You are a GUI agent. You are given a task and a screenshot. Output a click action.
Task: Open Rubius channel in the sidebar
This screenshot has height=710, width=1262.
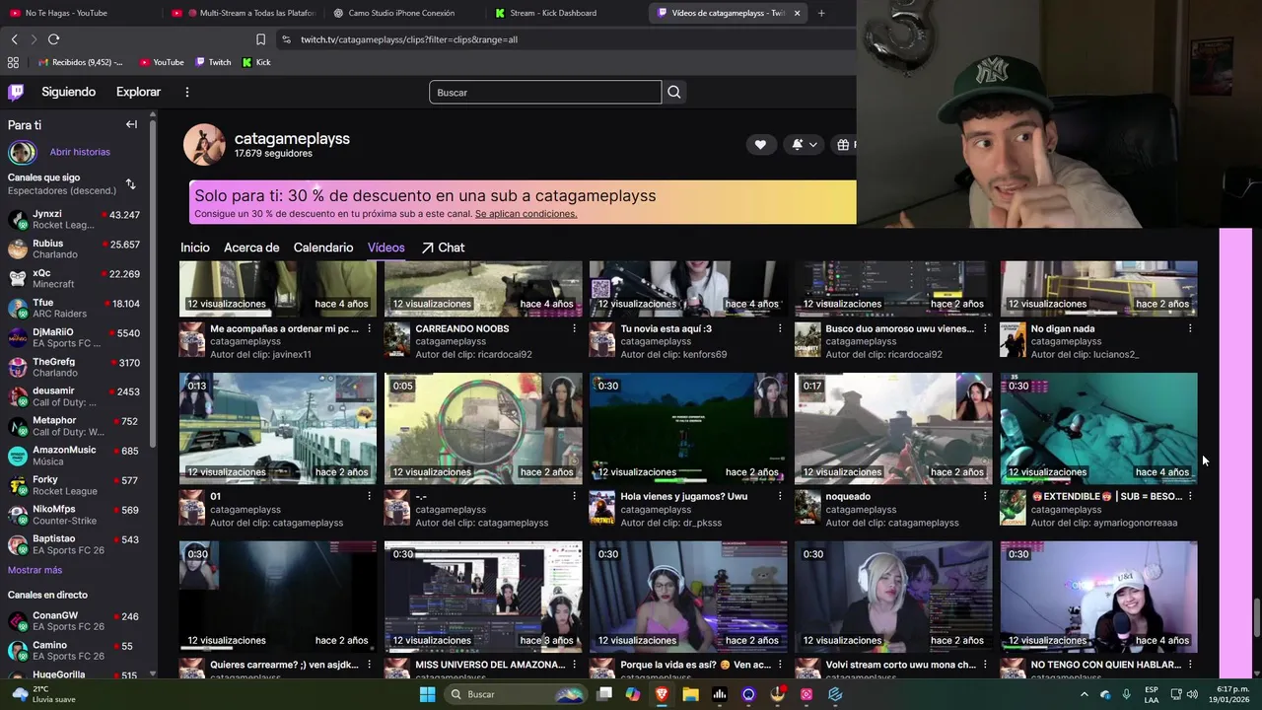click(x=74, y=248)
